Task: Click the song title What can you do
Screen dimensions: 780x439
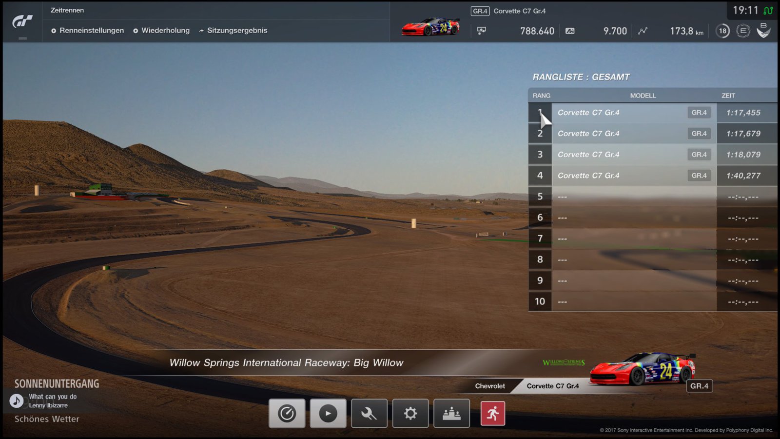Action: pyautogui.click(x=53, y=397)
